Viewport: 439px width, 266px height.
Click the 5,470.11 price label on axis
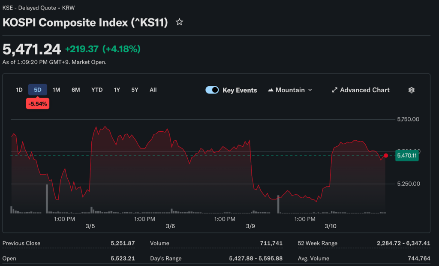(407, 156)
